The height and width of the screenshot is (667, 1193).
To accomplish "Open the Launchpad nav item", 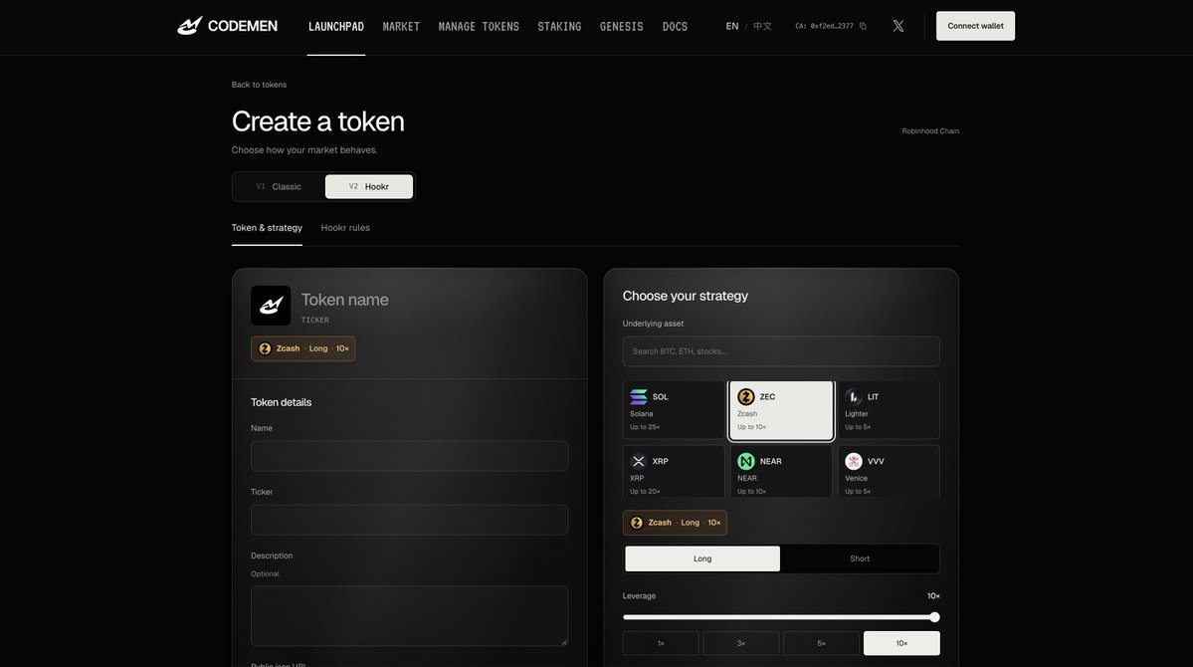I will tap(335, 27).
